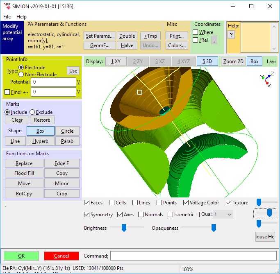Toggle the Voltage Color checkbox
This screenshot has width=280, height=274.
point(186,203)
